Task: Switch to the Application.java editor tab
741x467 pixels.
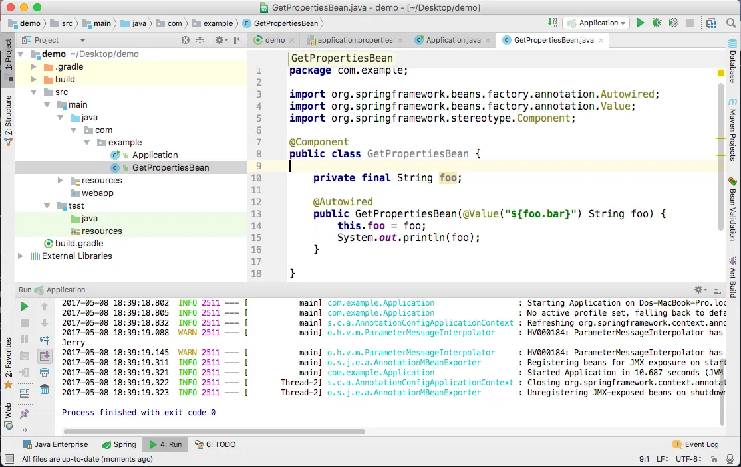Action: 452,40
